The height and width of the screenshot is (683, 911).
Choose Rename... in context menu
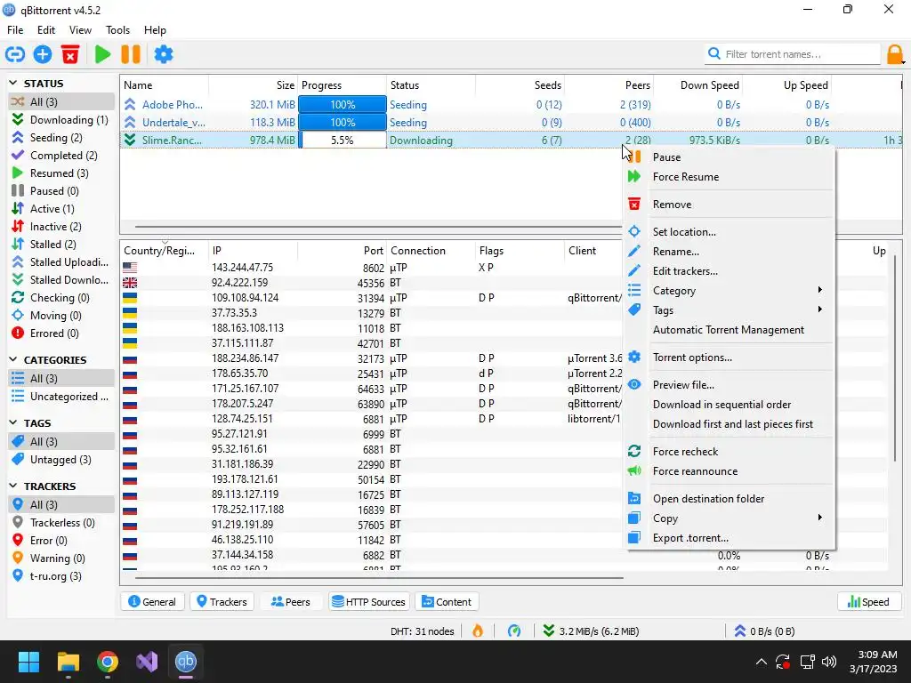pos(729,252)
